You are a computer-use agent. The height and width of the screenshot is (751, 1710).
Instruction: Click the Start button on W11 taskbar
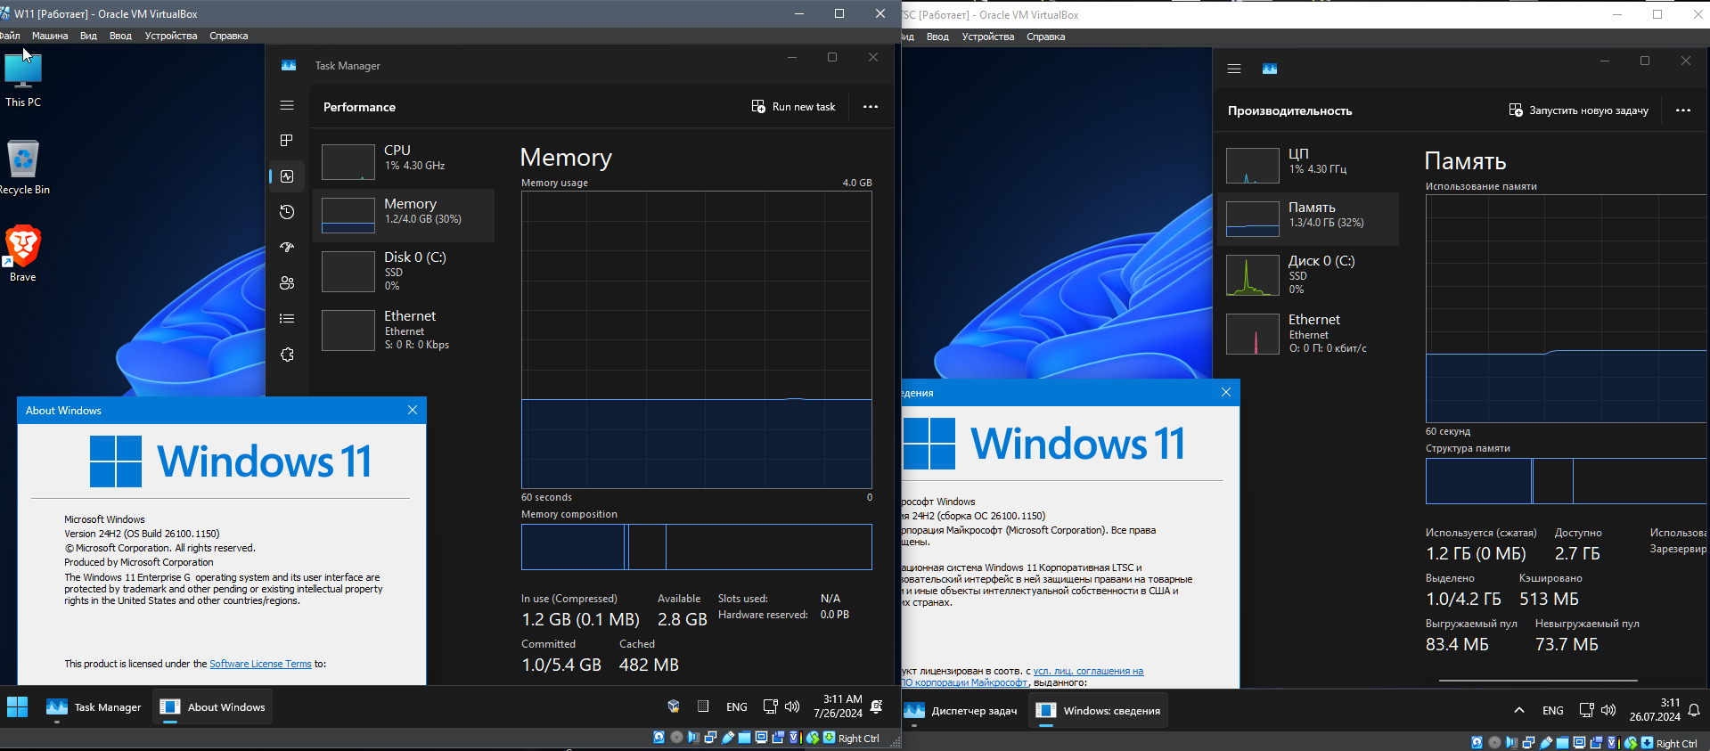(17, 707)
